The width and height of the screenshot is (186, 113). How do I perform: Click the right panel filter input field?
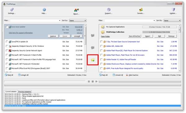pos(129,21)
